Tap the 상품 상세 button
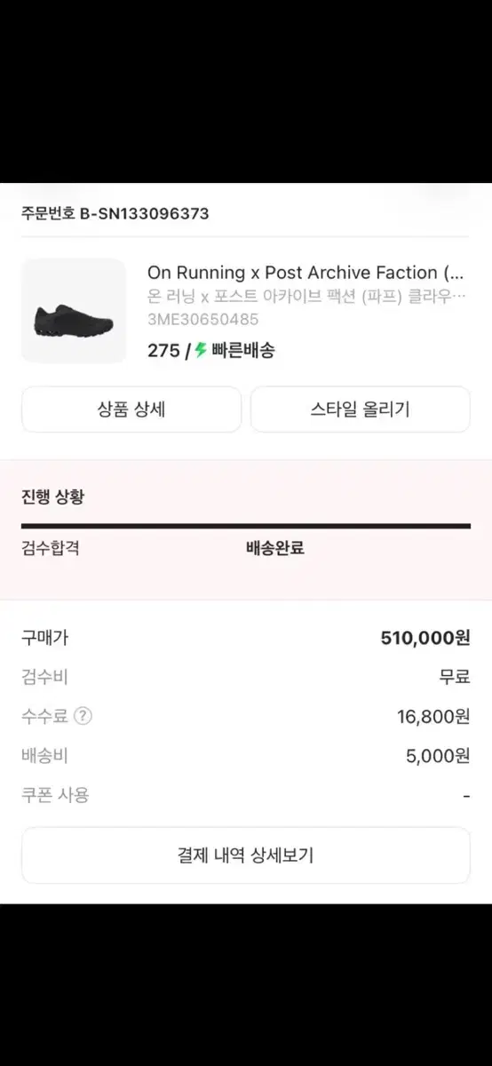 pos(131,410)
